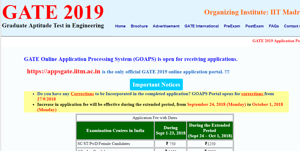Click the Important Notices button
The image size is (300, 151).
(156, 85)
